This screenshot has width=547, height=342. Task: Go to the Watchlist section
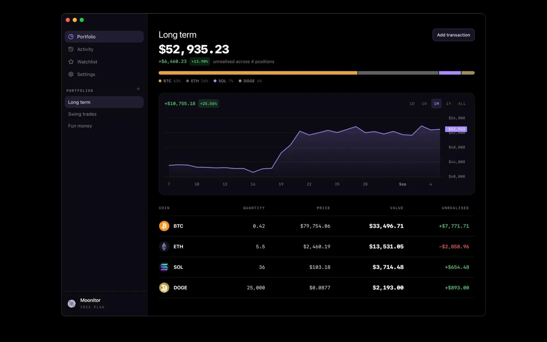(104, 62)
